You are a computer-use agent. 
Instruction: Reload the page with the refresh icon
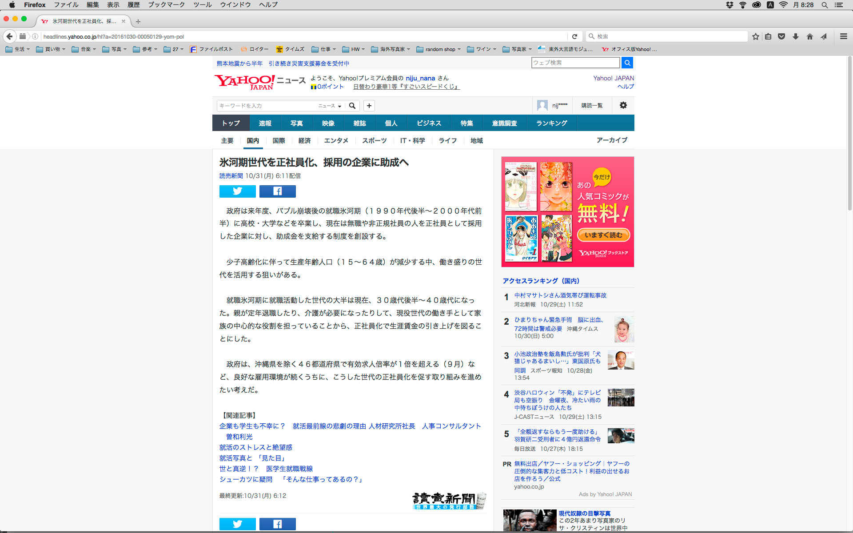(574, 36)
